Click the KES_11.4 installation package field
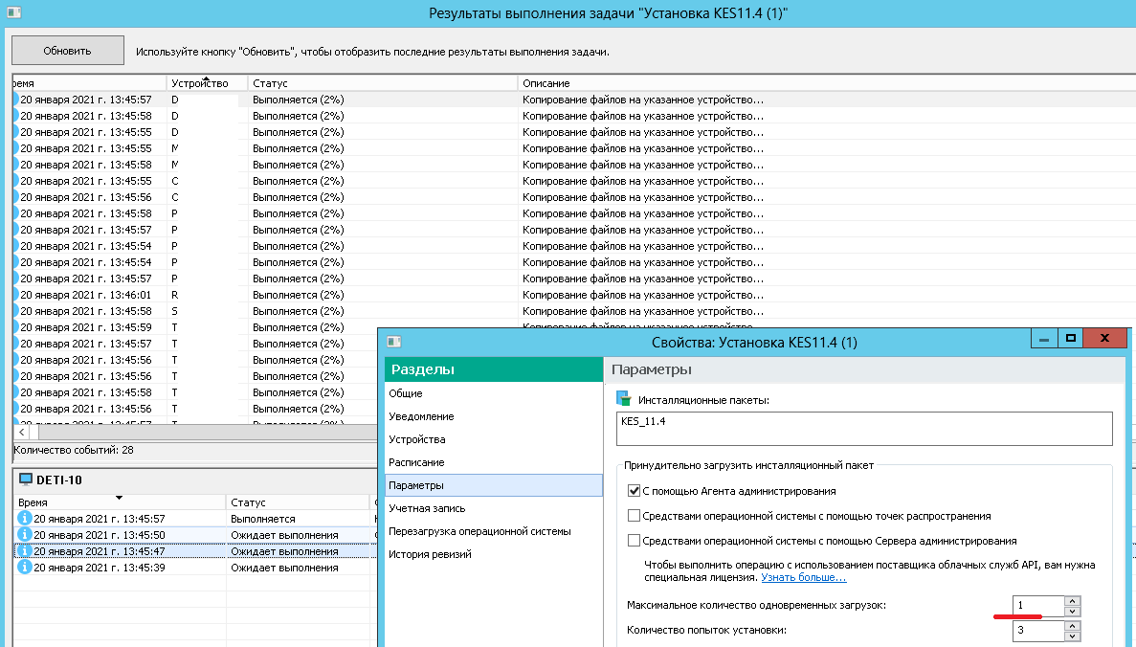Viewport: 1136px width, 647px height. [865, 428]
